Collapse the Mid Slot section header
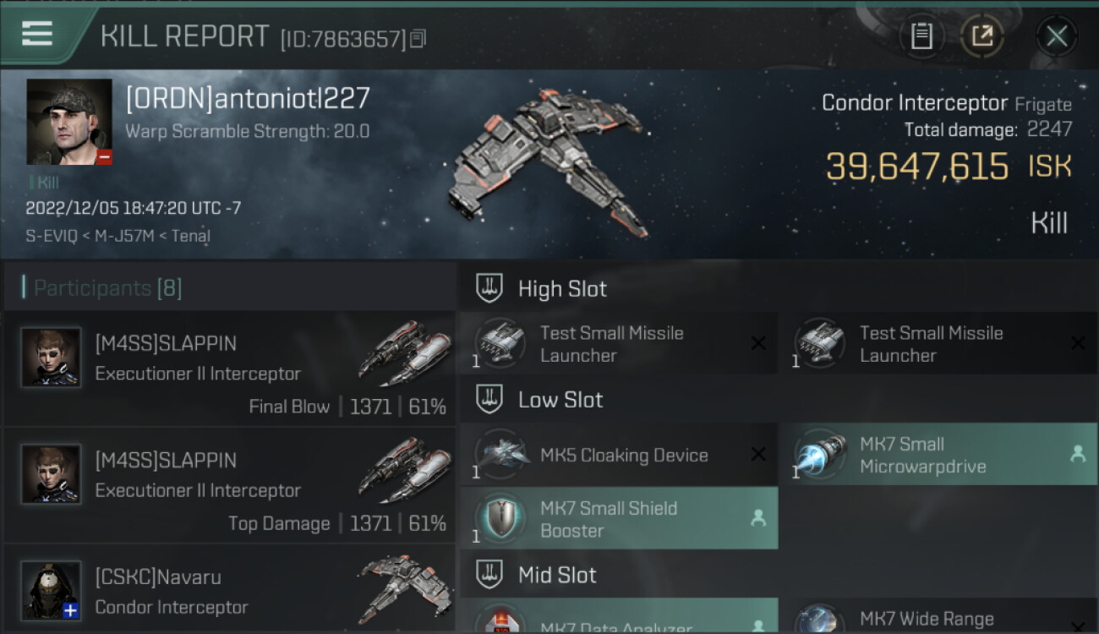 778,575
